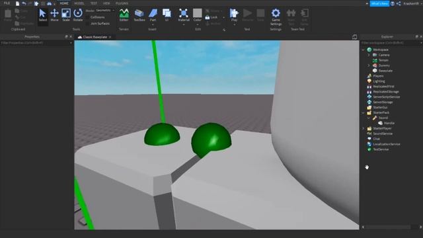The height and width of the screenshot is (238, 423).
Task: Select ServerScriptService in Explorer
Action: tap(386, 97)
